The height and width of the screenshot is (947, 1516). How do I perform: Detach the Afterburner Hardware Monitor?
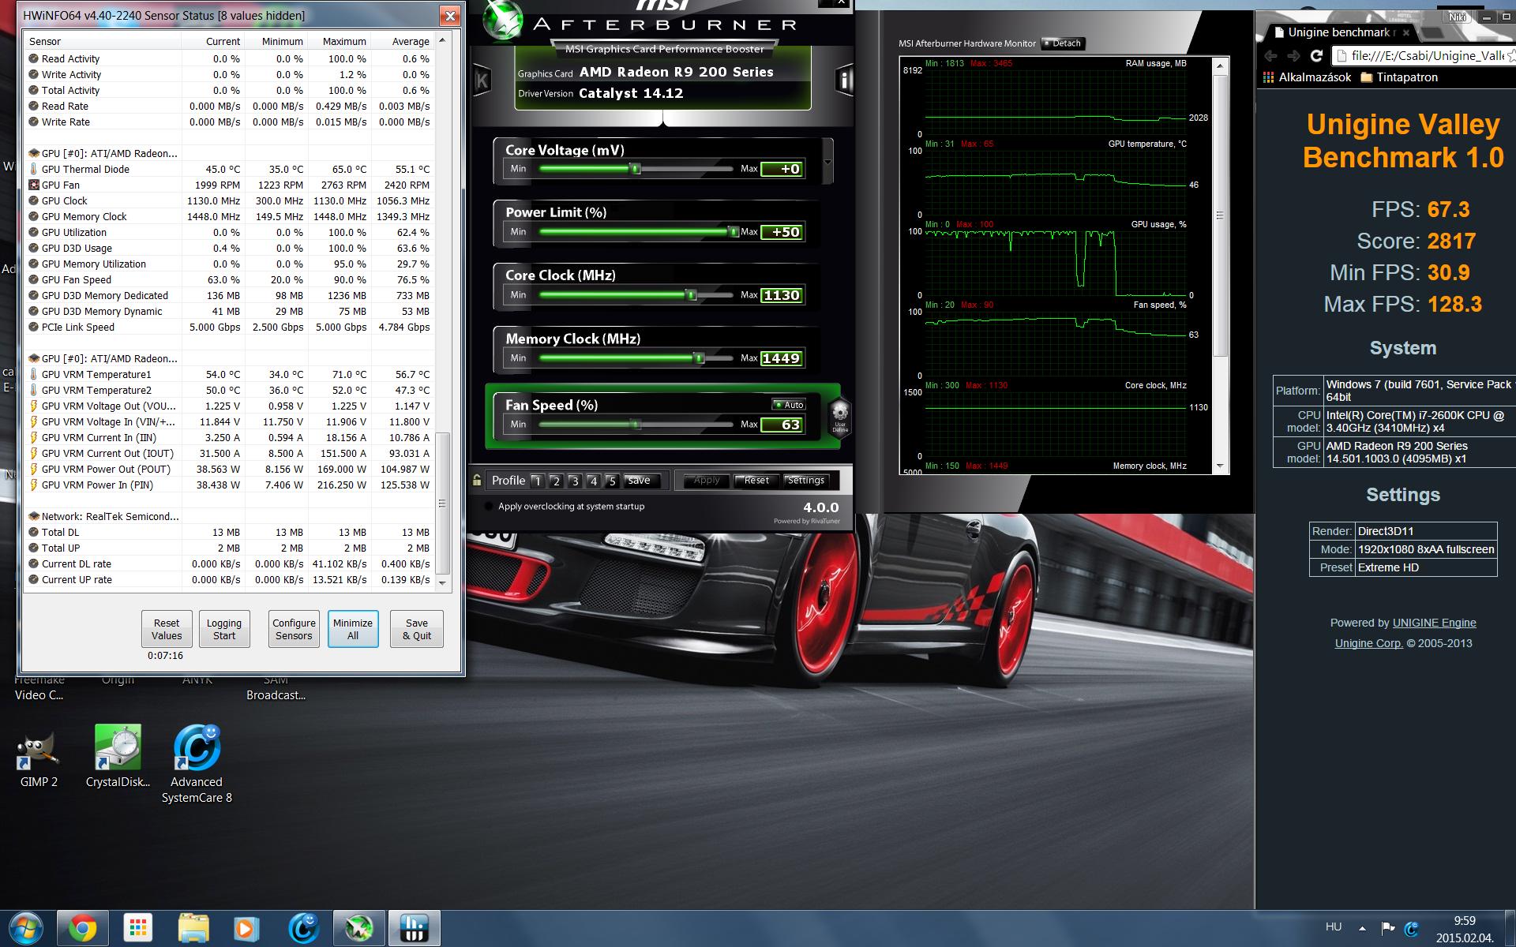pyautogui.click(x=1063, y=43)
